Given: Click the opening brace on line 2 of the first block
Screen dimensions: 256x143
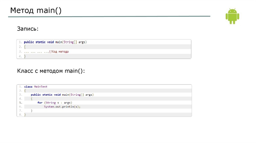Looking at the screenshot, I should 25,47.
